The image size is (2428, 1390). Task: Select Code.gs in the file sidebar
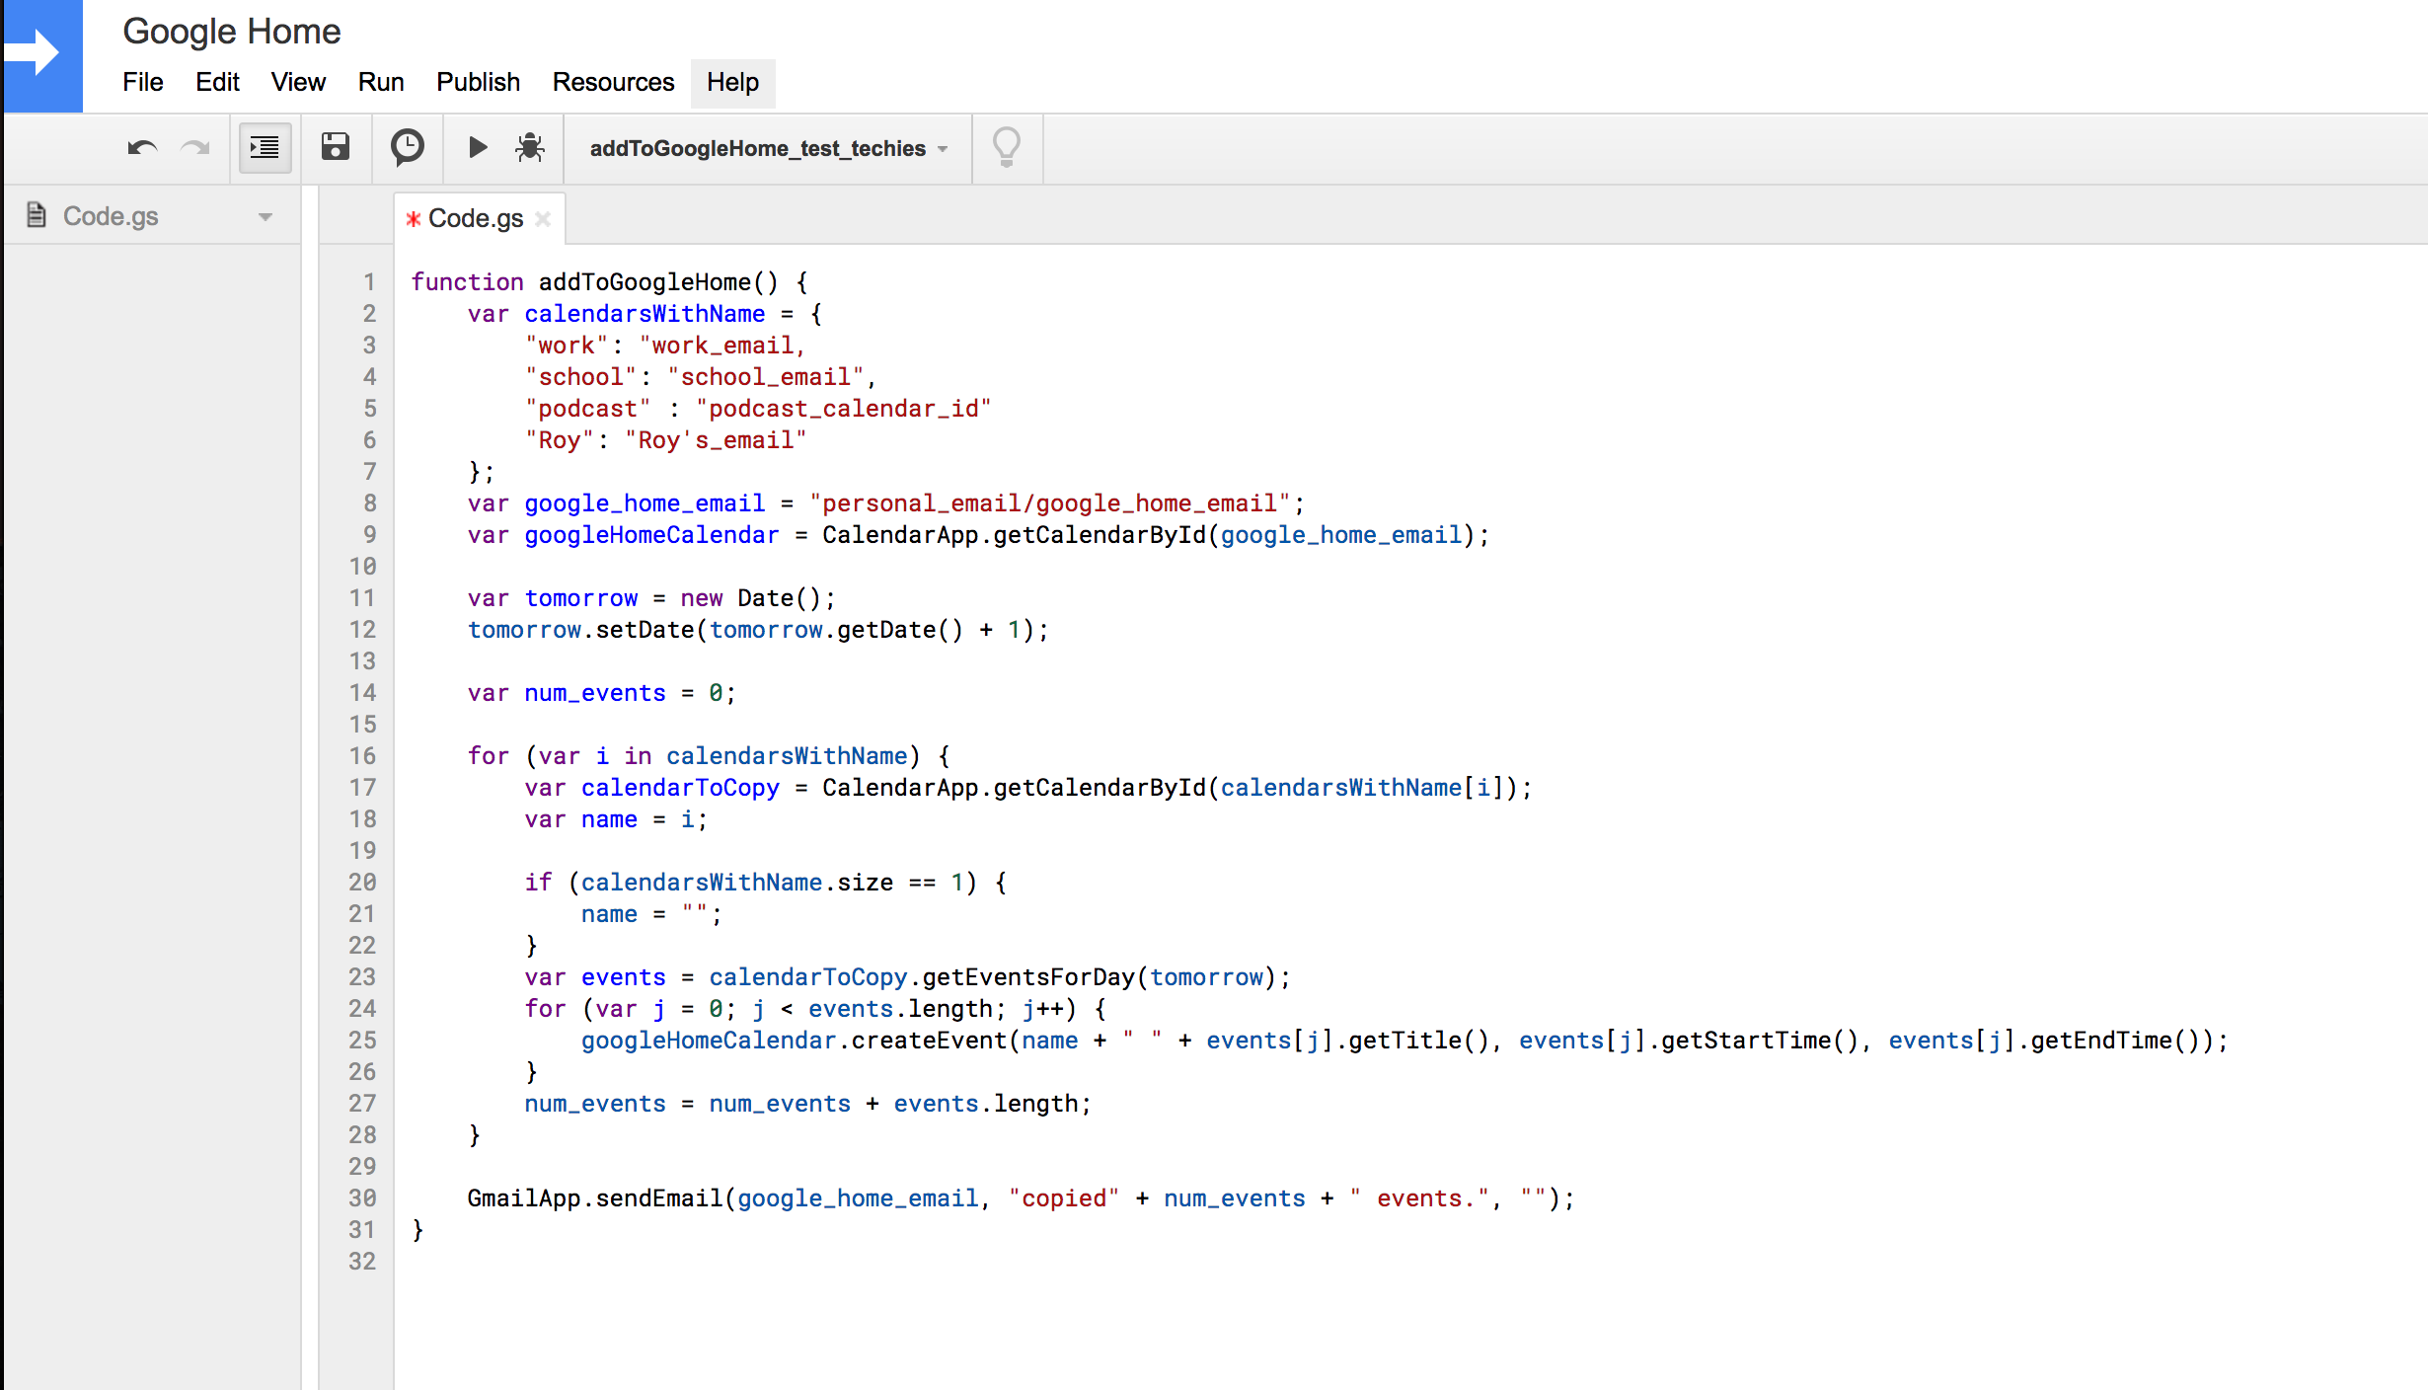(x=111, y=216)
